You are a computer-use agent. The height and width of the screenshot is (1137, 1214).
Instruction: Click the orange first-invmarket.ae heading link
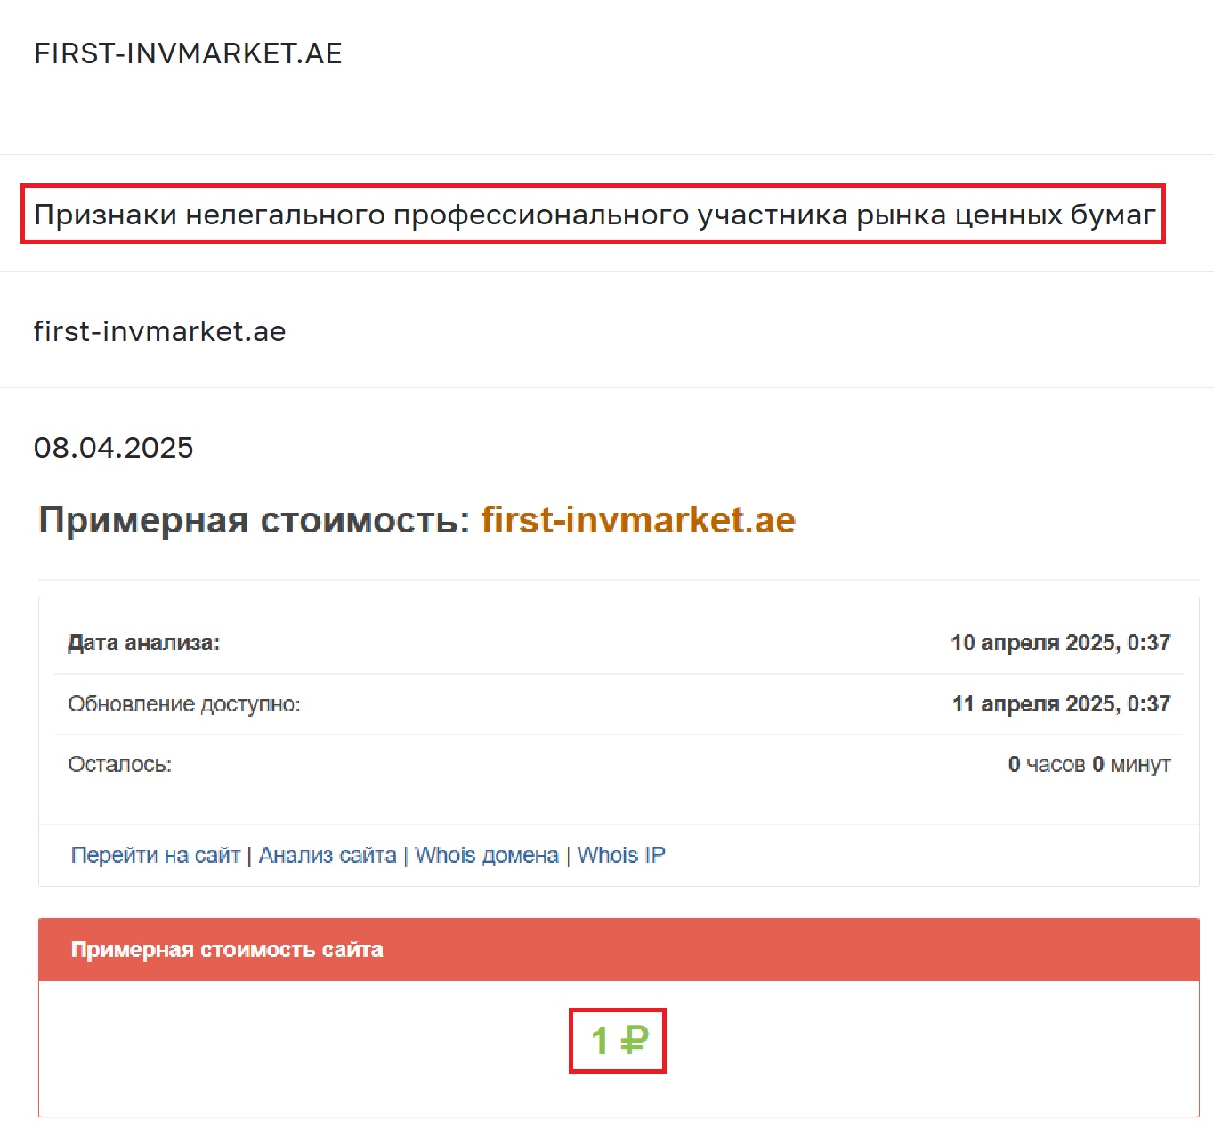coord(637,520)
